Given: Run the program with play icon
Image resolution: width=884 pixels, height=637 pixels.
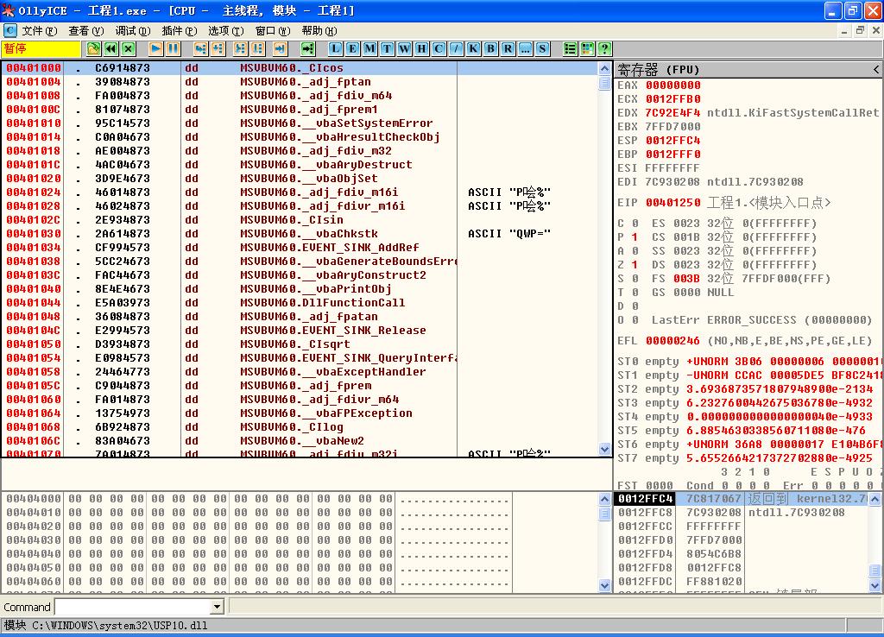Looking at the screenshot, I should pyautogui.click(x=155, y=49).
